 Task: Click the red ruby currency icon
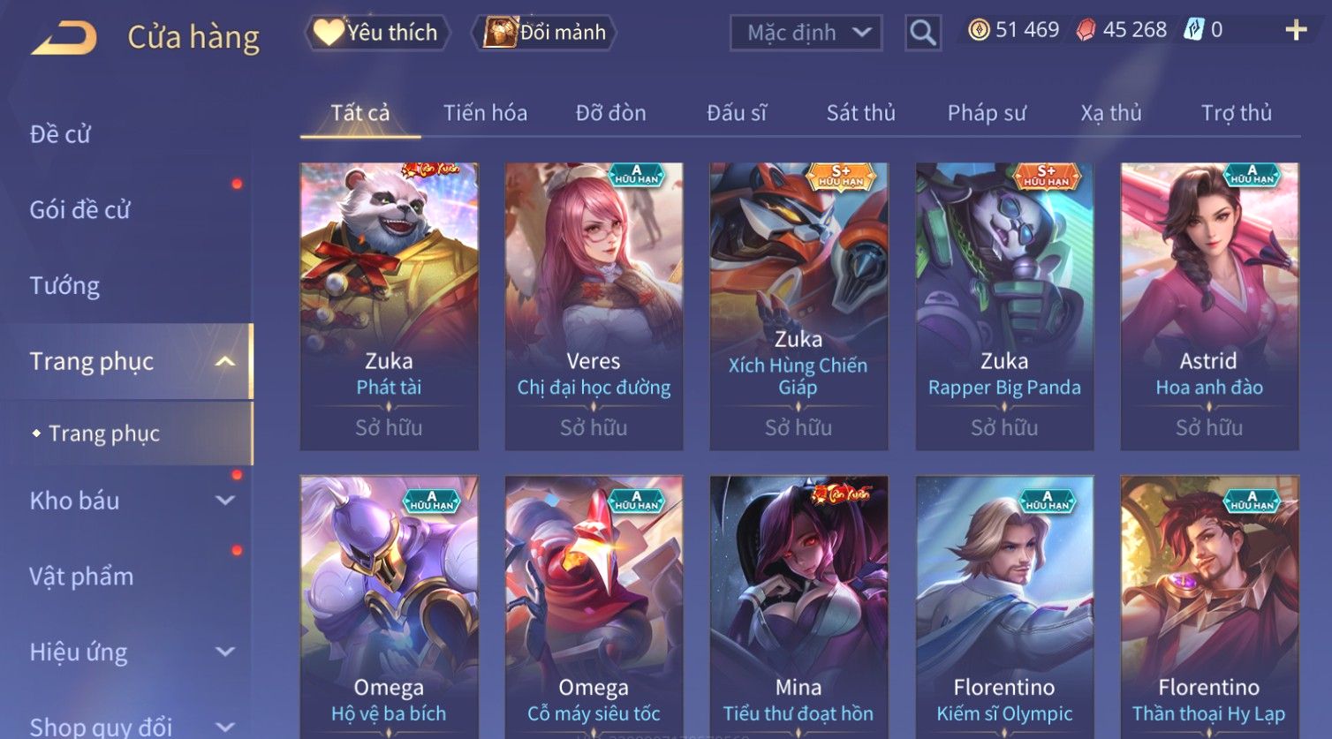(1086, 30)
